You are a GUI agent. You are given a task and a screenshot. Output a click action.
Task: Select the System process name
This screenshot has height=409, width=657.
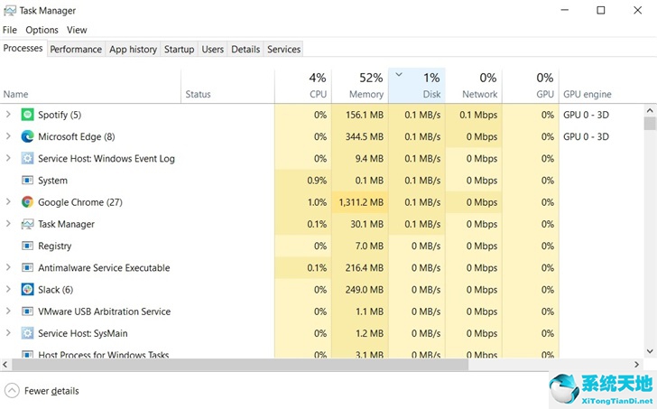(52, 181)
